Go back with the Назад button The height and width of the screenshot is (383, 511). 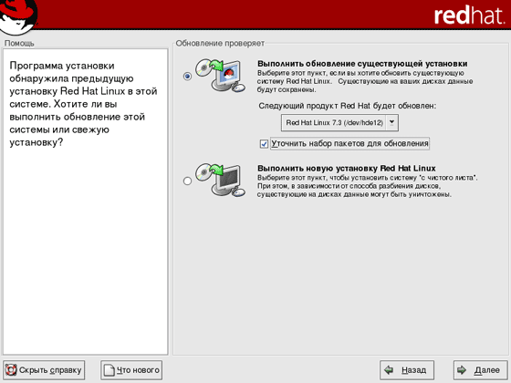click(407, 370)
